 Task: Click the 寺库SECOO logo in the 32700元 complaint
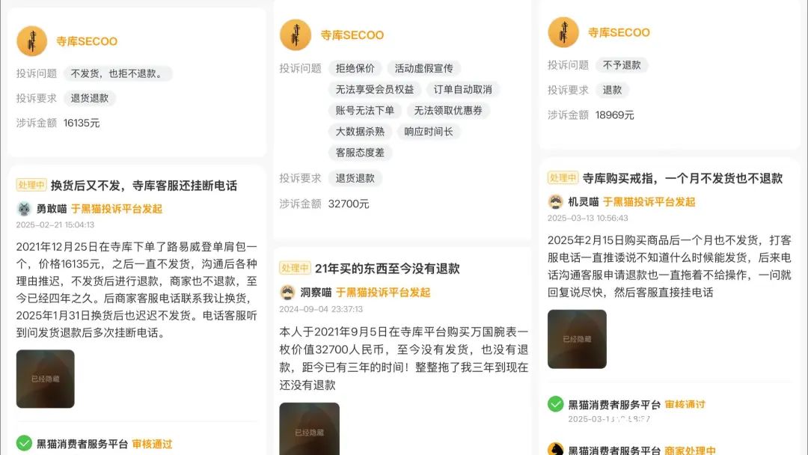296,35
